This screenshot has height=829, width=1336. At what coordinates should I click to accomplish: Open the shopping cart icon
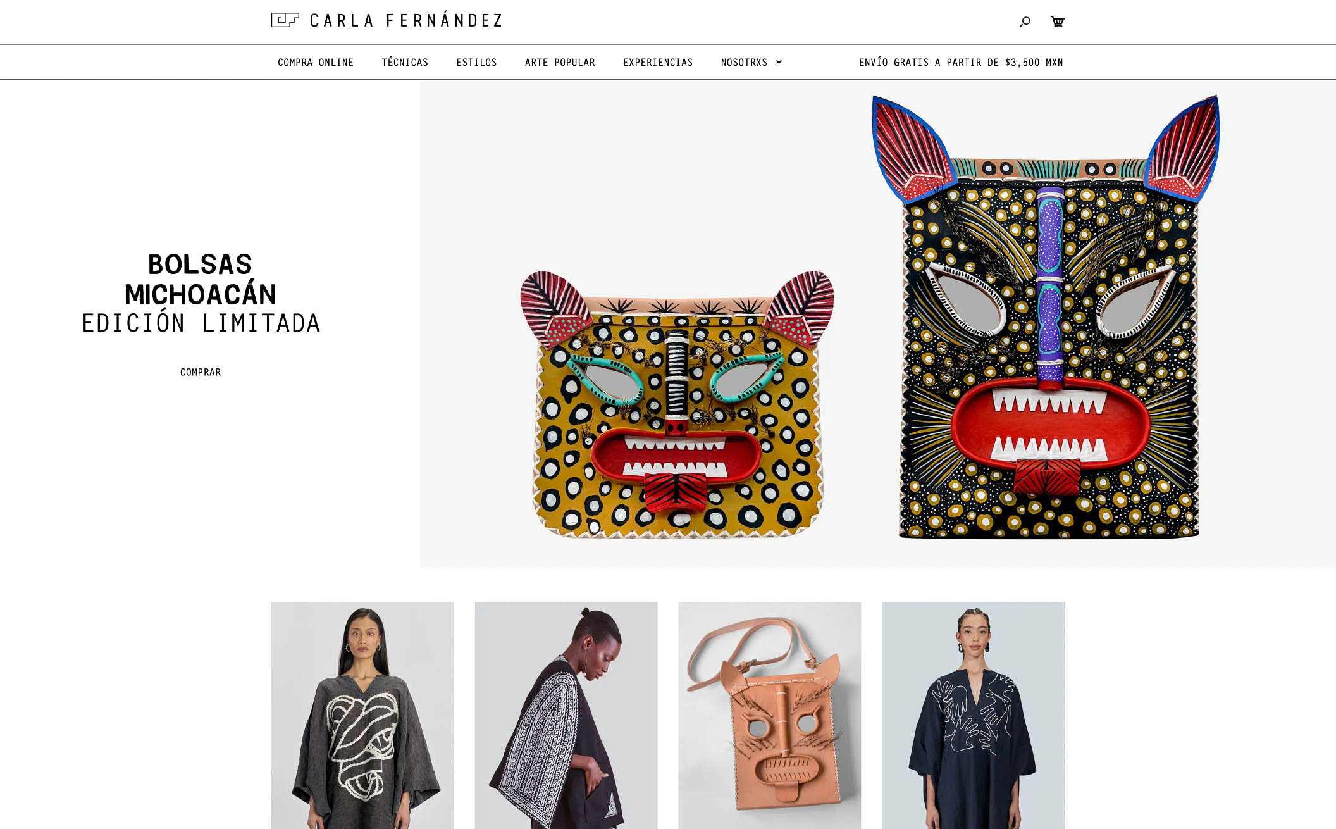(x=1057, y=22)
